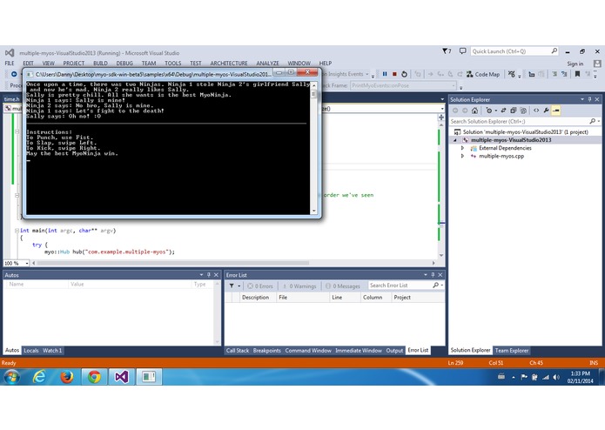Open the notifications flag icon
The image size is (605, 430).
pyautogui.click(x=447, y=50)
